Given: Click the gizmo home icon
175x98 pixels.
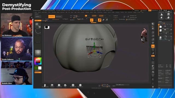Looking at the screenshot, I should pos(94,39).
